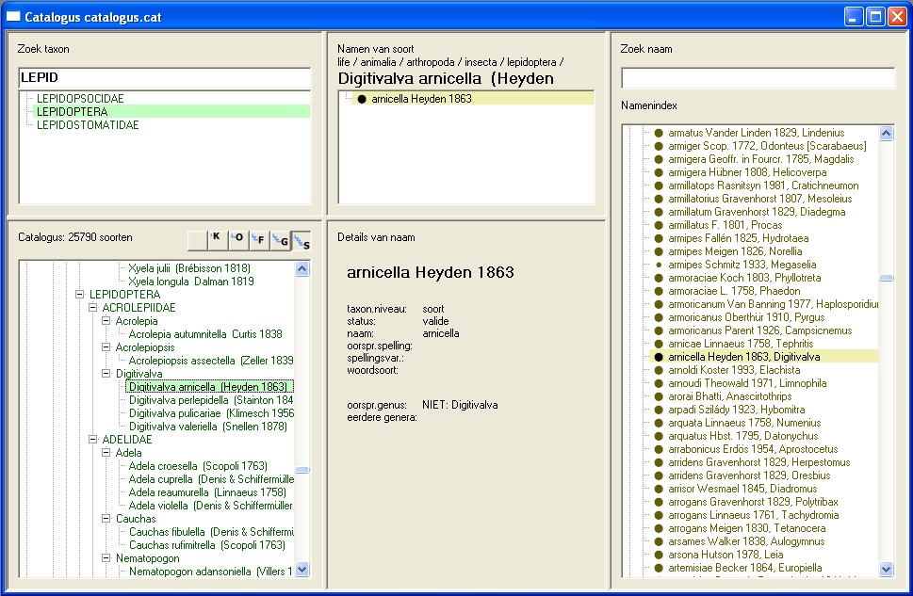Collapse the LEPIDOPTERA node in the catalogue tree
The width and height of the screenshot is (913, 596).
(80, 295)
